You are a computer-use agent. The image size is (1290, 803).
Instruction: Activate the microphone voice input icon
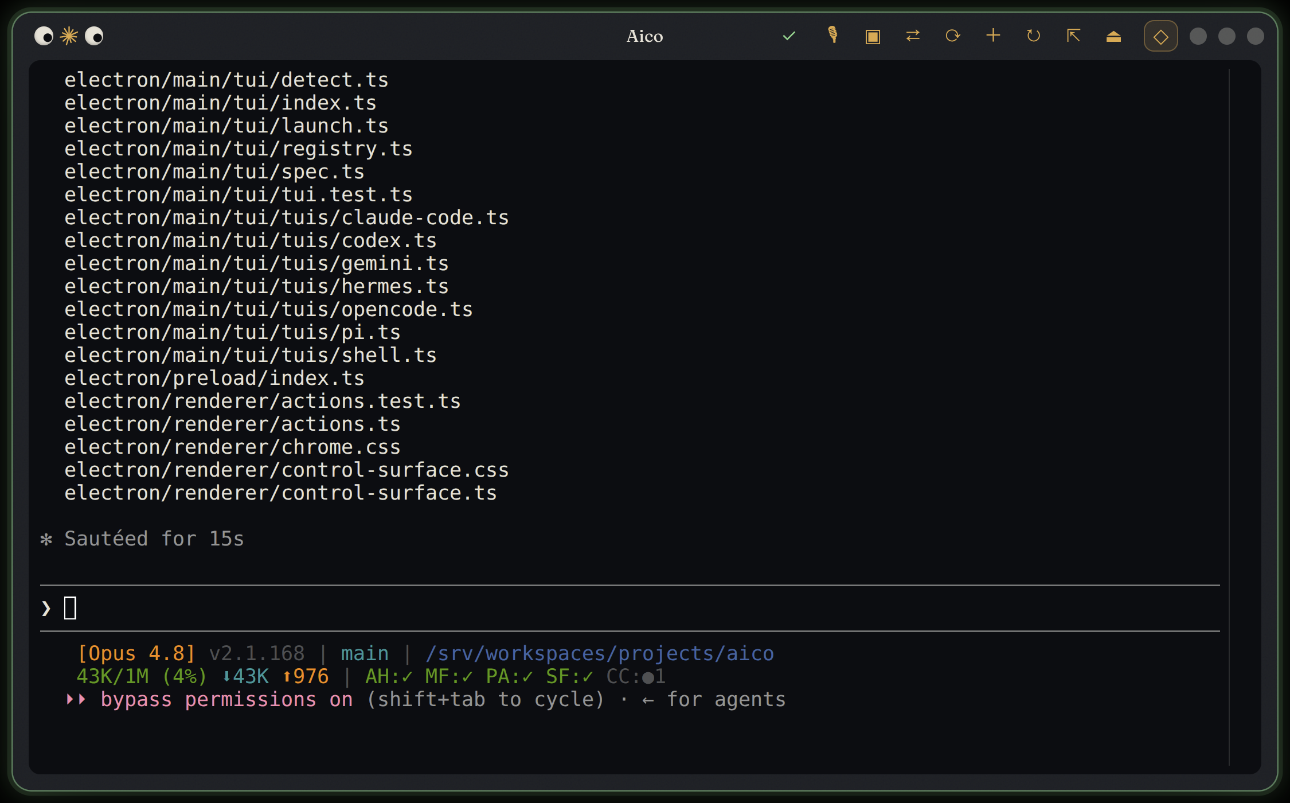pos(833,36)
